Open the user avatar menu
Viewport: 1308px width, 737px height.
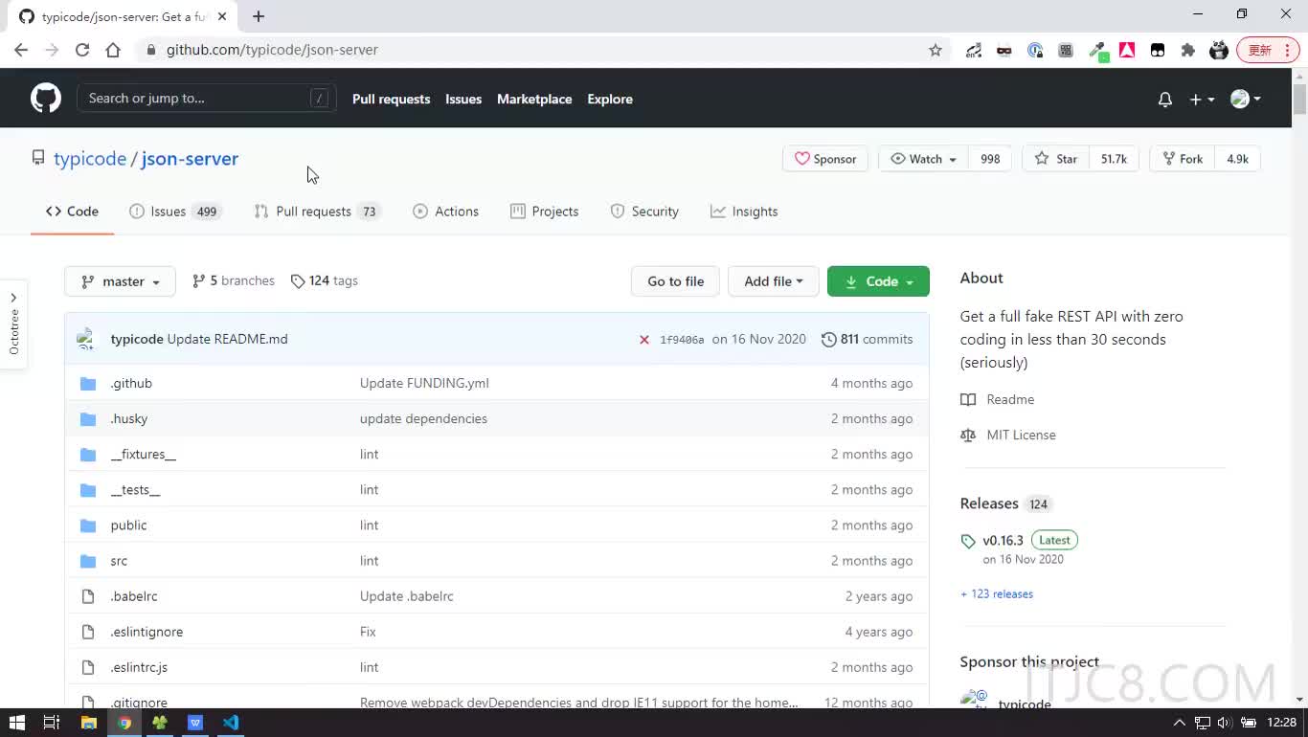tap(1246, 99)
